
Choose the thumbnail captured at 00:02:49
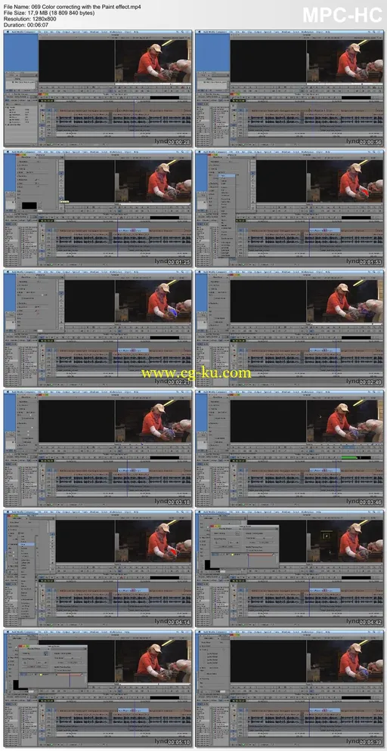(x=289, y=329)
